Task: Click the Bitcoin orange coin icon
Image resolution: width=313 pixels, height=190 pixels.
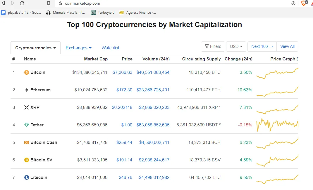Action: [x=27, y=72]
